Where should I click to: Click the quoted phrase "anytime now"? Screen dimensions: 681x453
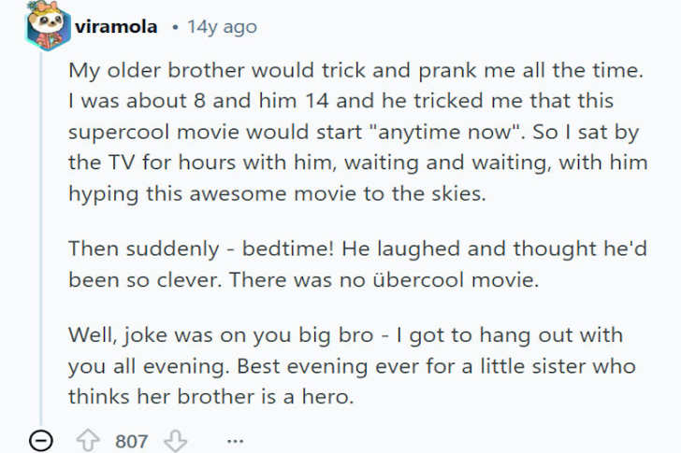coord(409,131)
